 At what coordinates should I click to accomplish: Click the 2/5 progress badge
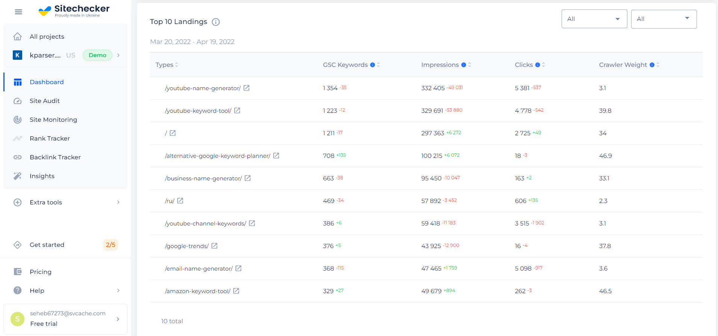111,245
